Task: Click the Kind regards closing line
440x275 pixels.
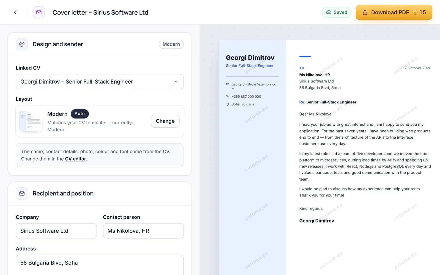Action: click(x=311, y=208)
